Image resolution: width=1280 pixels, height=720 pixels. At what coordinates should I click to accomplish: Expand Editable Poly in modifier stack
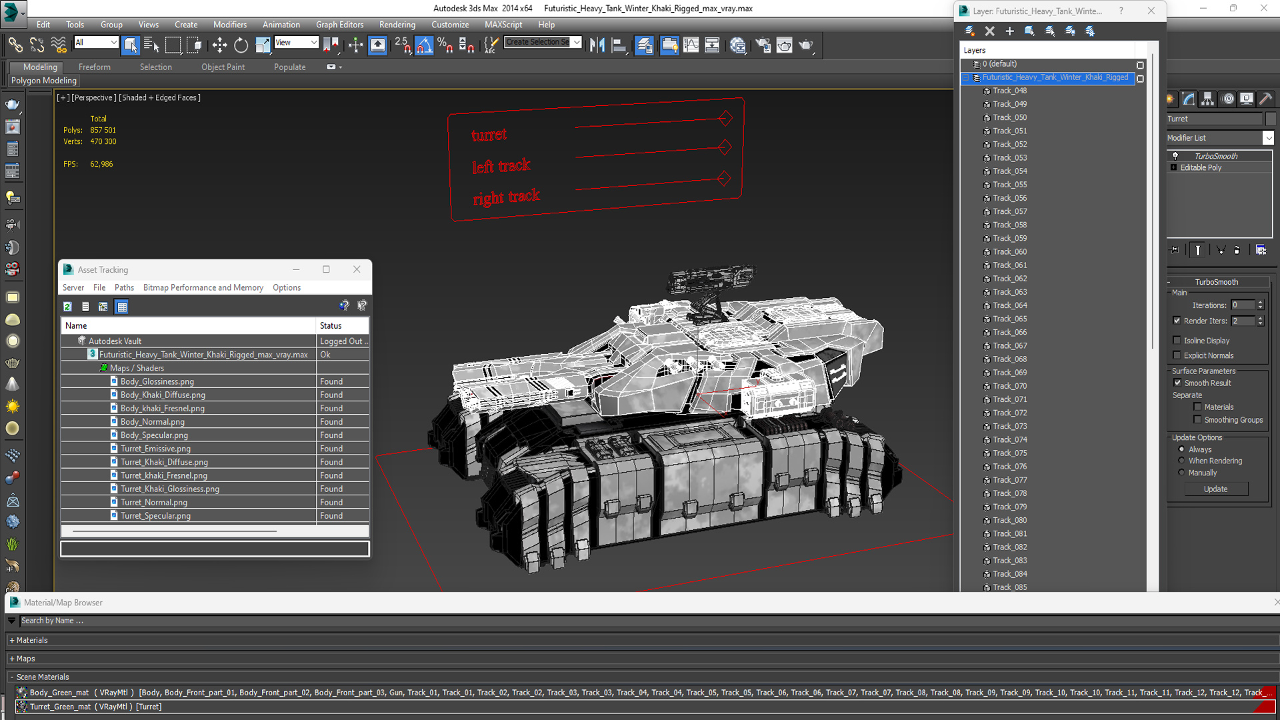pos(1173,167)
